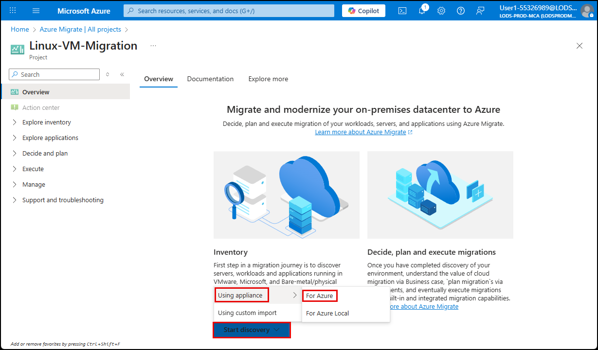This screenshot has height=350, width=598.
Task: Focus the sidebar Search box
Action: pos(54,74)
